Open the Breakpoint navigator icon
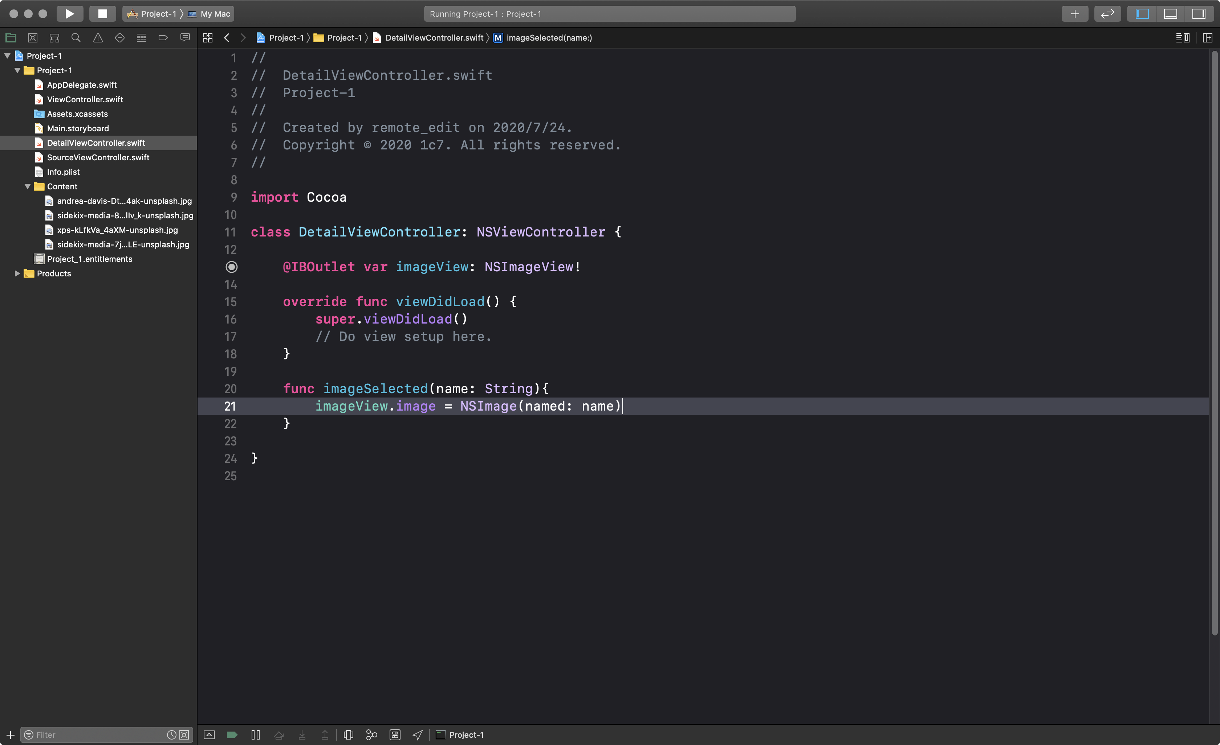The width and height of the screenshot is (1220, 745). pyautogui.click(x=163, y=38)
